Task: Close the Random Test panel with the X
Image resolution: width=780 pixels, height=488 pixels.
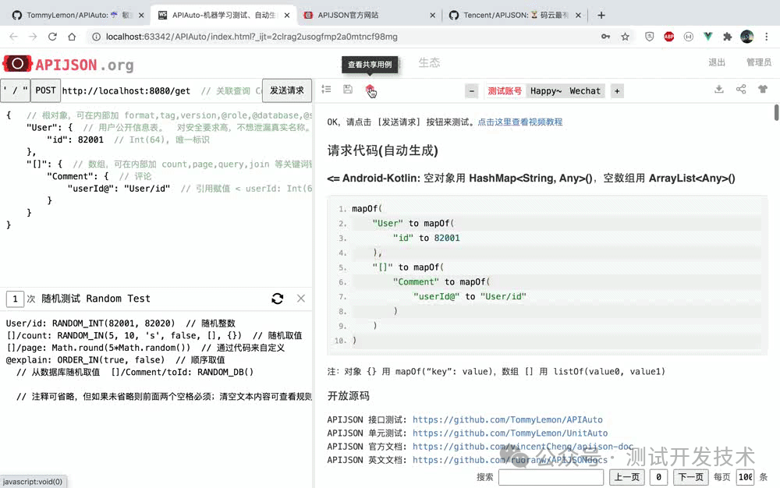Action: pyautogui.click(x=301, y=298)
